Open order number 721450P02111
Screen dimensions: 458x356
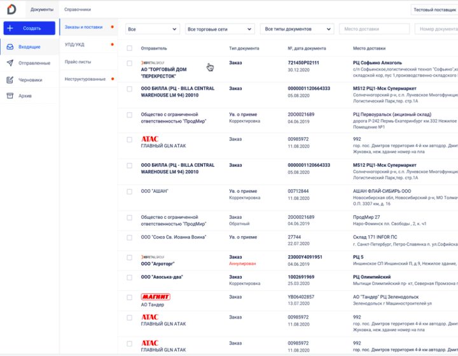pos(303,63)
